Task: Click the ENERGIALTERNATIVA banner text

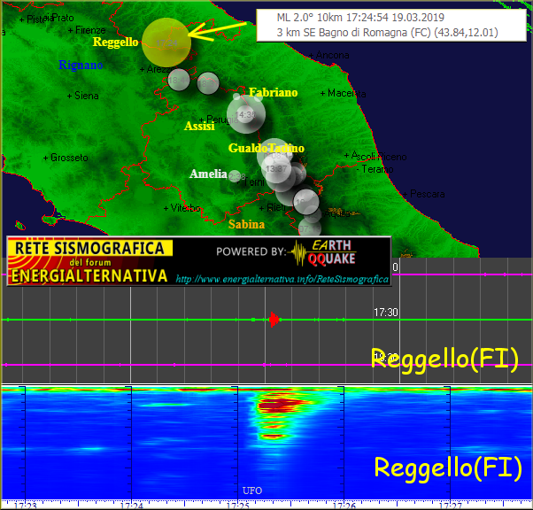Action: click(89, 275)
